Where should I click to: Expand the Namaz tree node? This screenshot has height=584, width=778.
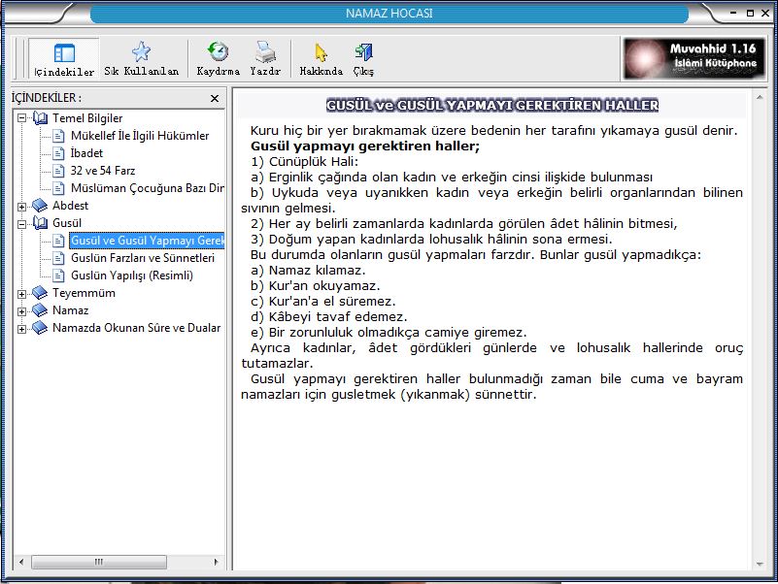pyautogui.click(x=21, y=311)
